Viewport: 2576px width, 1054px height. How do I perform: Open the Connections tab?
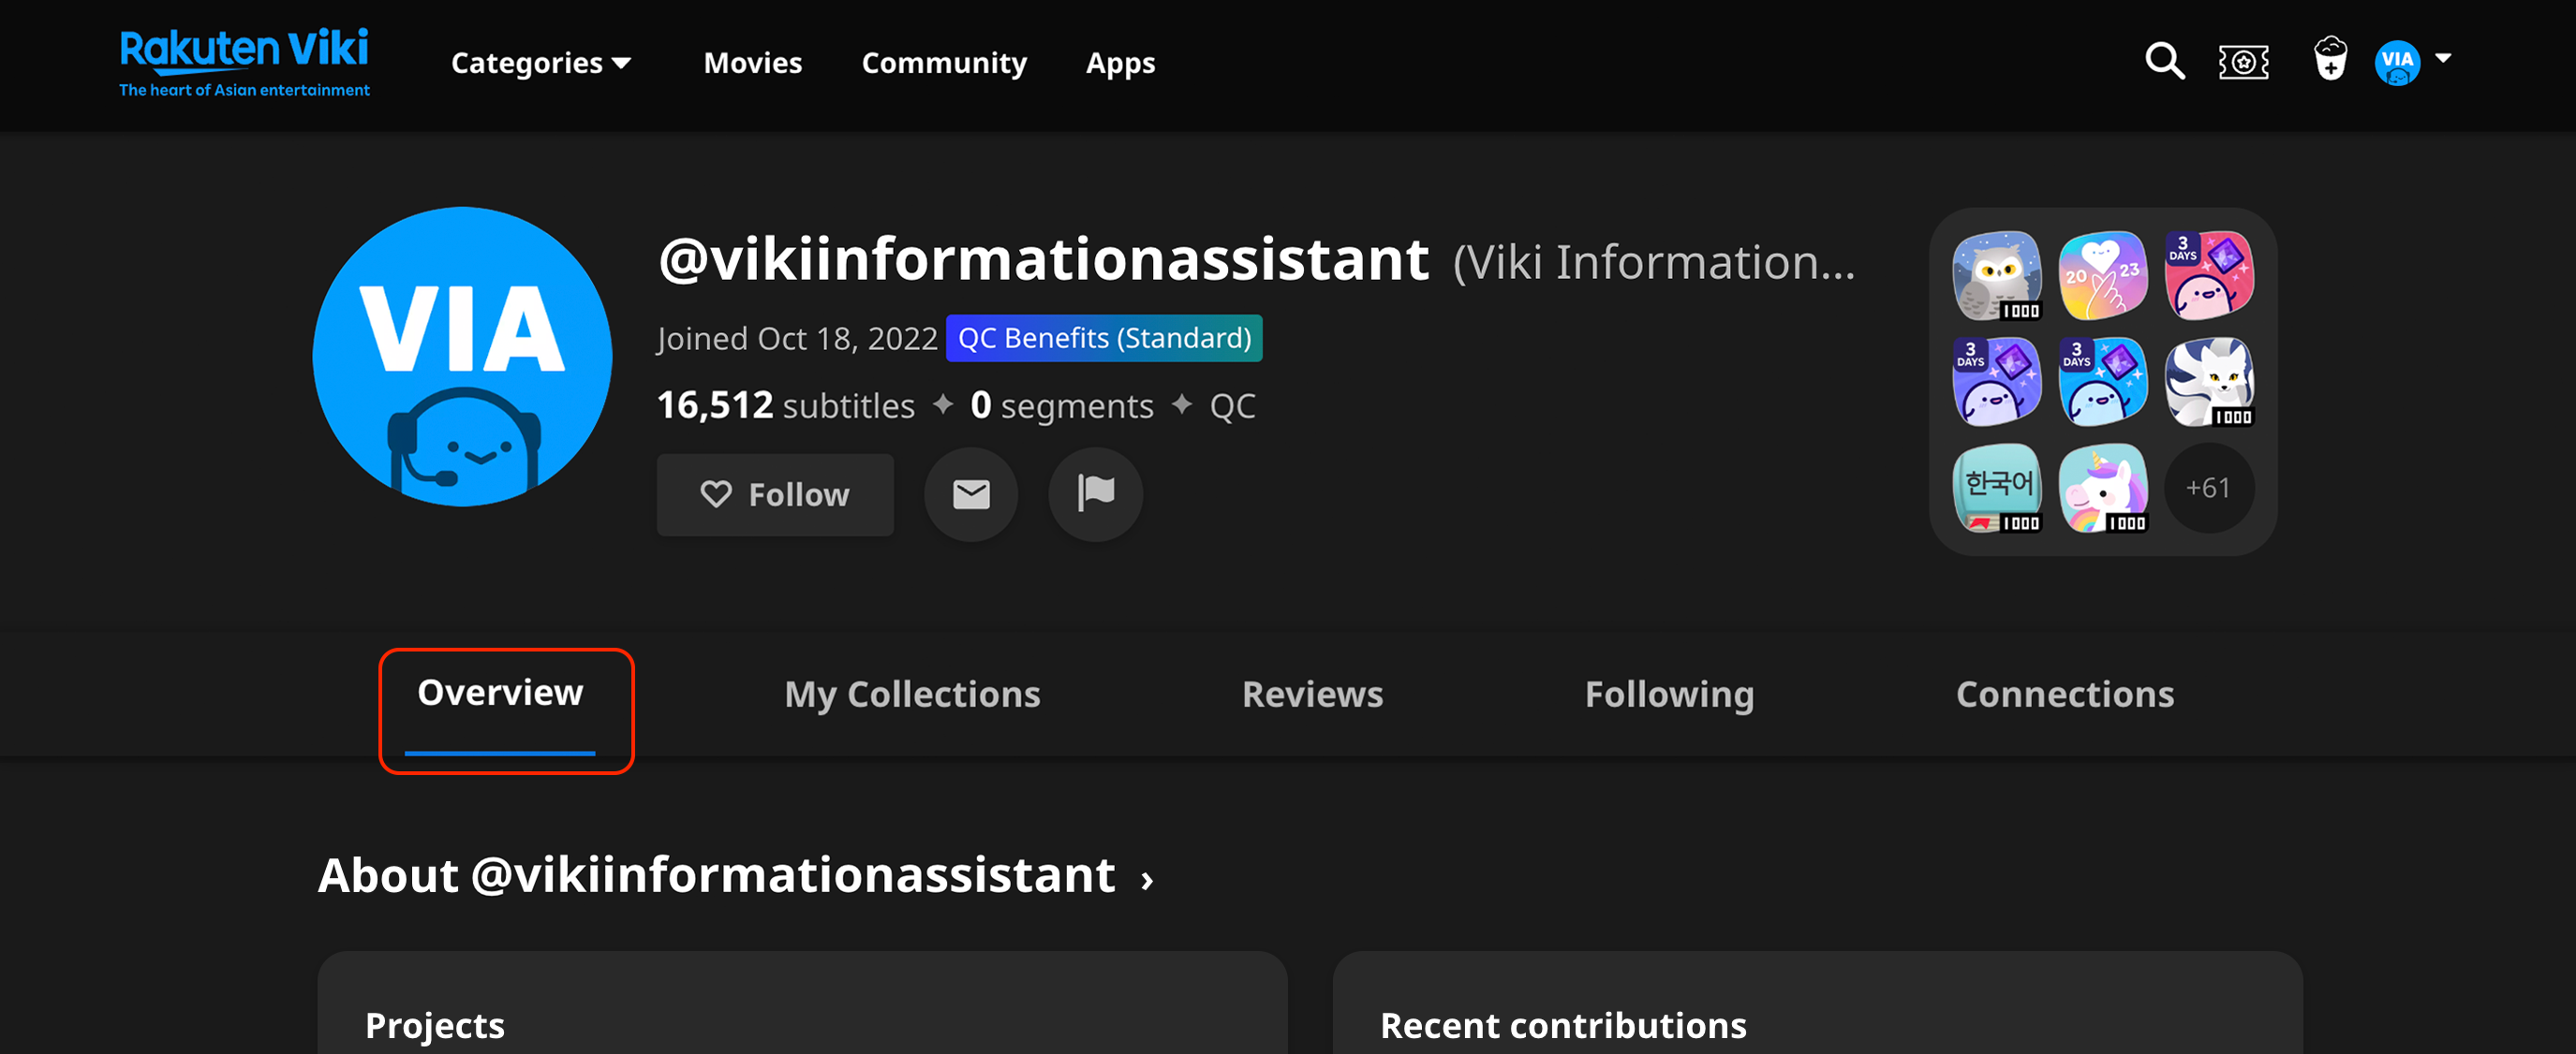click(2065, 695)
